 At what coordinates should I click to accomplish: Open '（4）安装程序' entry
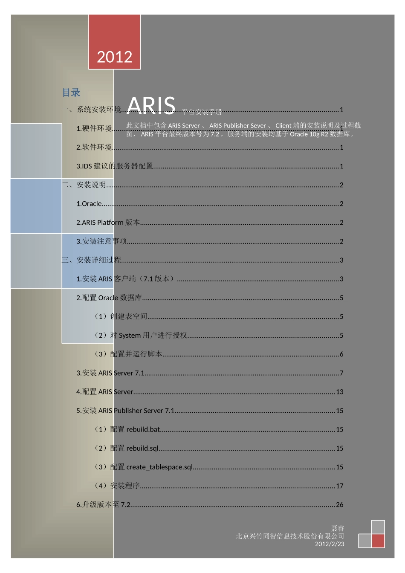tap(217, 486)
